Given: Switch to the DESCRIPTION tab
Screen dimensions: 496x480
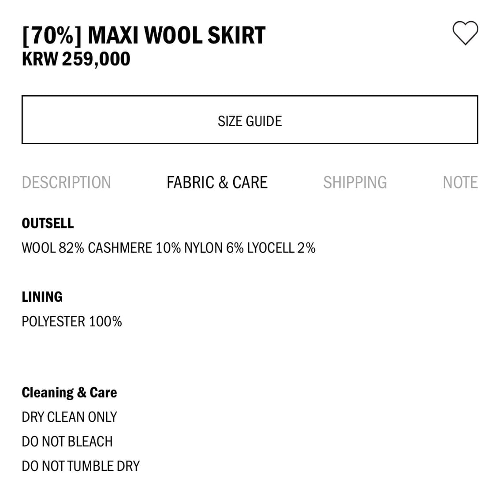Looking at the screenshot, I should pyautogui.click(x=66, y=182).
